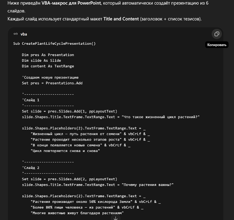Viewport: 234px width, 220px height.
Task: Click the string Почему растения важны?
Action: pos(147,185)
